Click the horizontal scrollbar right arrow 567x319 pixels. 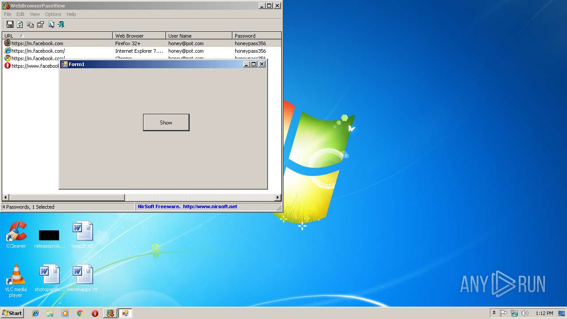[x=278, y=197]
